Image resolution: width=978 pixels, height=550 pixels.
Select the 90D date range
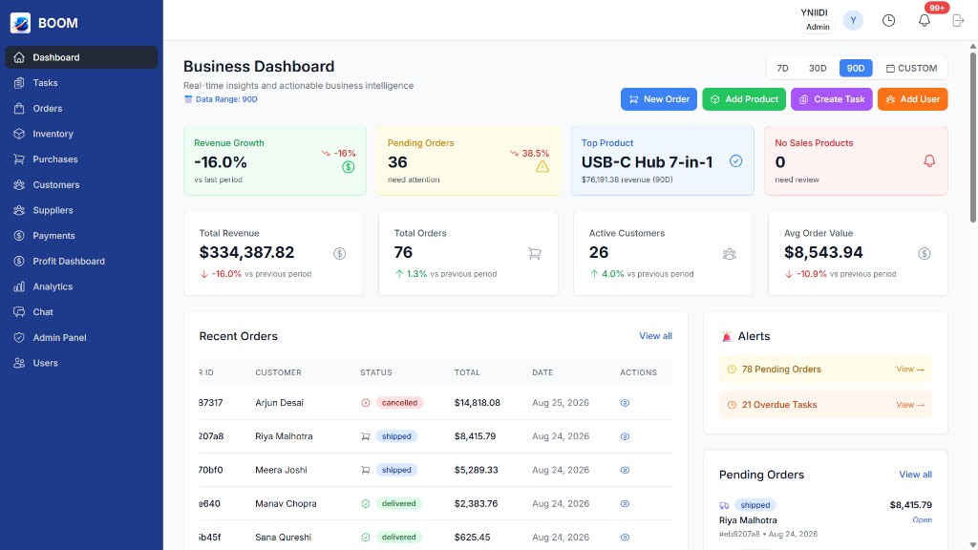click(x=856, y=68)
